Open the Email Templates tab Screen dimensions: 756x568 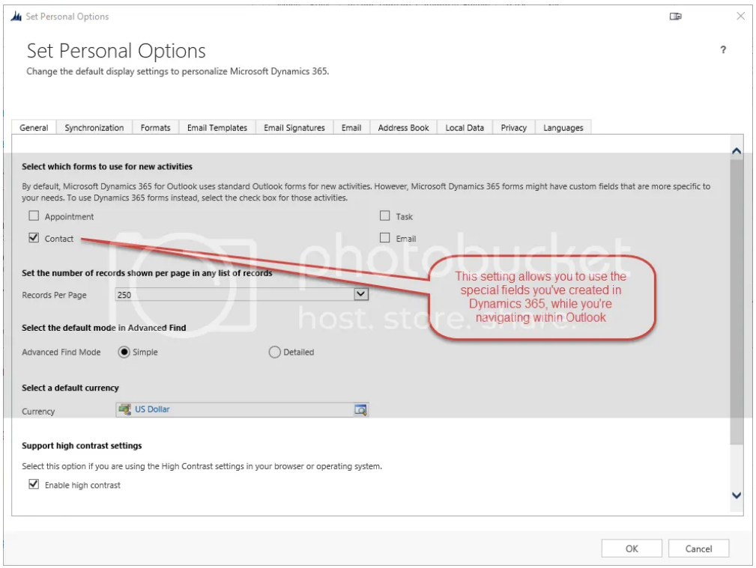click(x=217, y=128)
